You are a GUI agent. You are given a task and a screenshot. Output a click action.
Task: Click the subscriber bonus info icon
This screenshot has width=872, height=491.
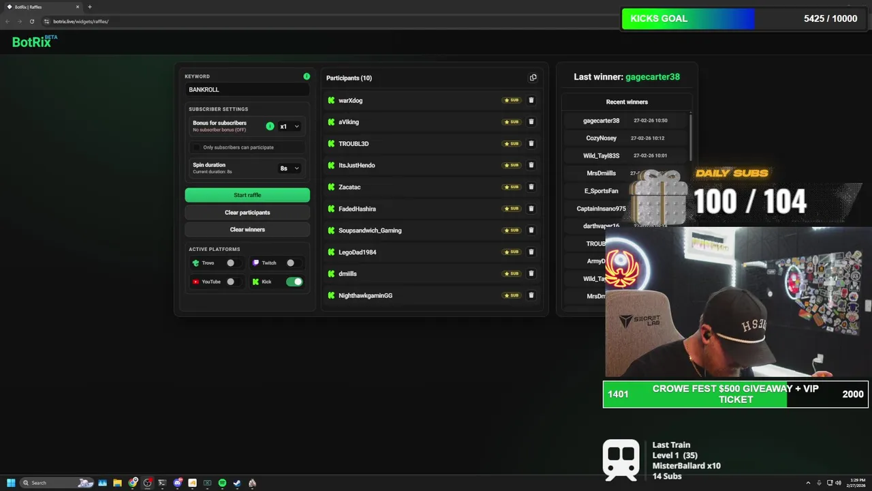[x=270, y=126]
